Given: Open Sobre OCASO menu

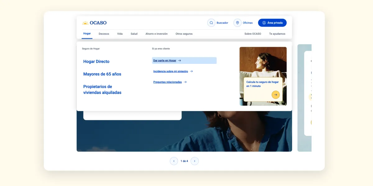Looking at the screenshot, I should pyautogui.click(x=253, y=34).
